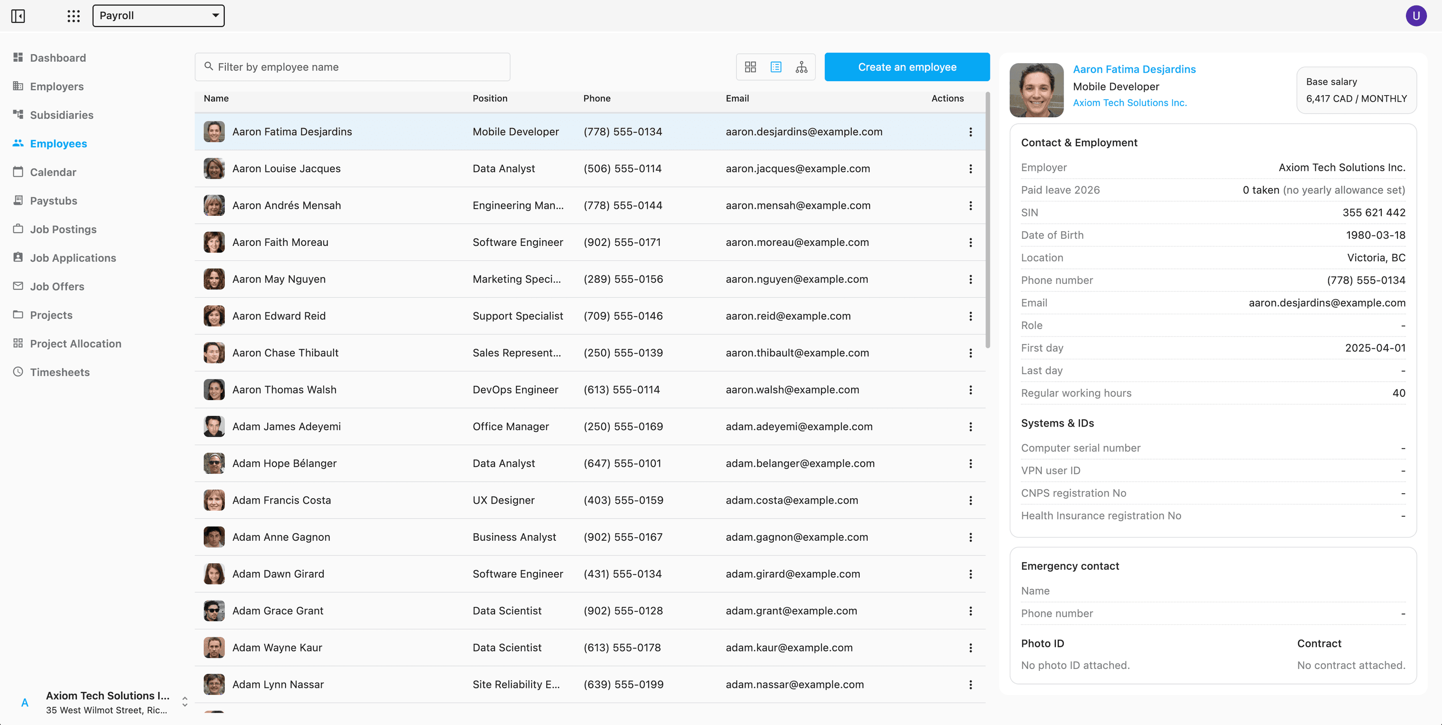Image resolution: width=1442 pixels, height=725 pixels.
Task: Open the Calendar section
Action: [x=53, y=172]
